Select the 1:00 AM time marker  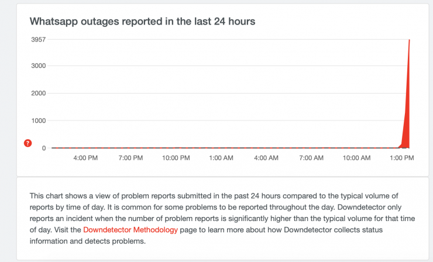pyautogui.click(x=221, y=158)
